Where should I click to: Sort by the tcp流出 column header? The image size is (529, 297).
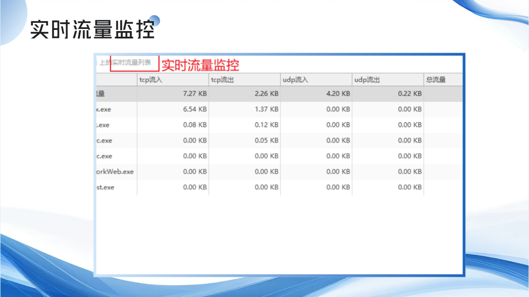[245, 79]
